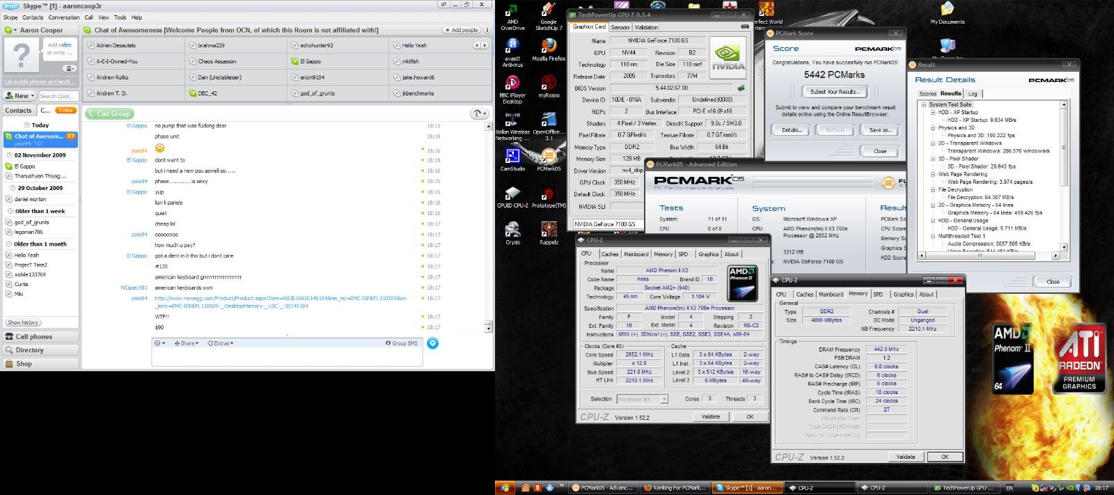Open BBC iPlayer Desktop icon
Screen dimensions: 1114x495
point(512,89)
